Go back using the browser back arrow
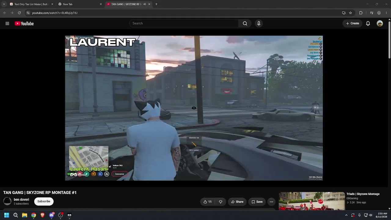 click(5, 13)
